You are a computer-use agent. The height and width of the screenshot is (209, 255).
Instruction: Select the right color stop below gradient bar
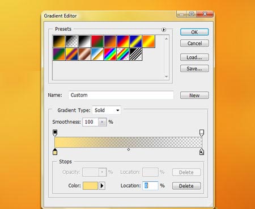pyautogui.click(x=202, y=152)
